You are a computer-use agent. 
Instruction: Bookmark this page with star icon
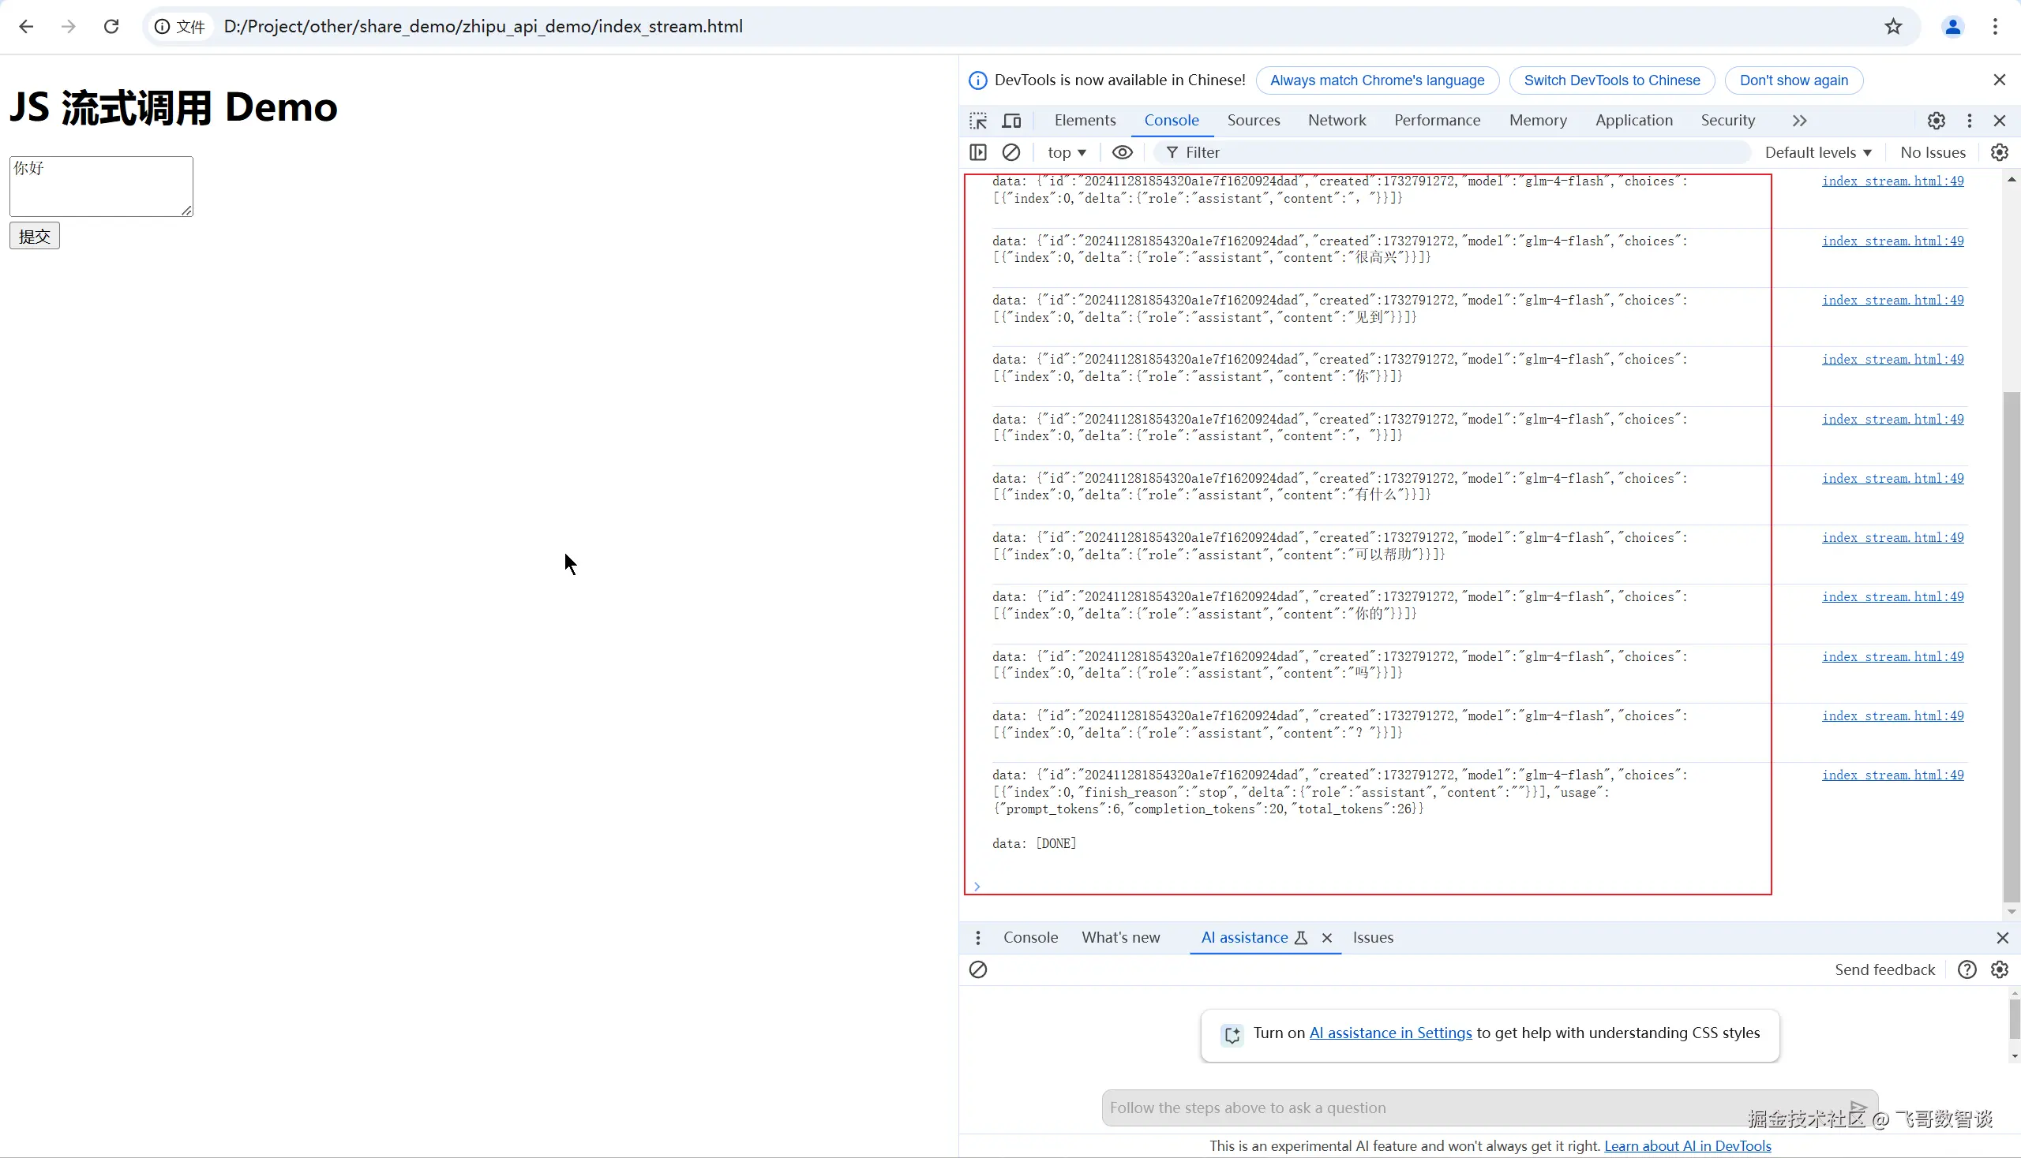coord(1893,26)
